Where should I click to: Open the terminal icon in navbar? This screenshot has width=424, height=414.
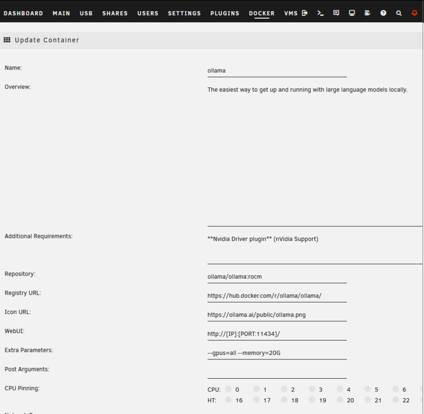pyautogui.click(x=320, y=13)
